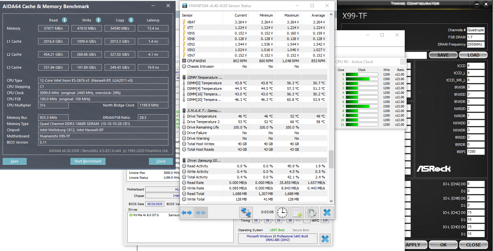Click the L1 Cache Write value 1009.4 GB/s

tap(87, 41)
